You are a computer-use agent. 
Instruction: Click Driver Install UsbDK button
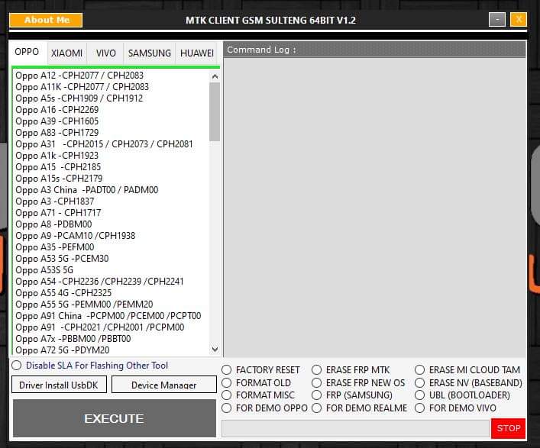[59, 385]
